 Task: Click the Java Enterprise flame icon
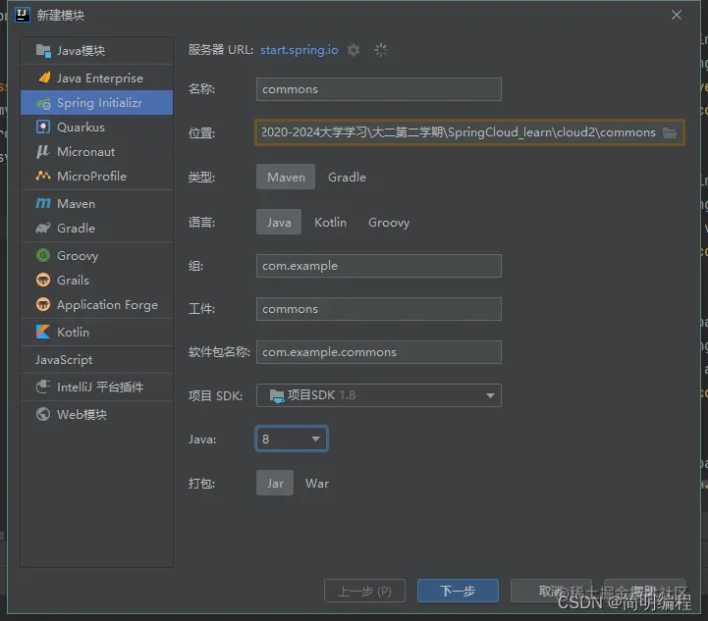[44, 78]
